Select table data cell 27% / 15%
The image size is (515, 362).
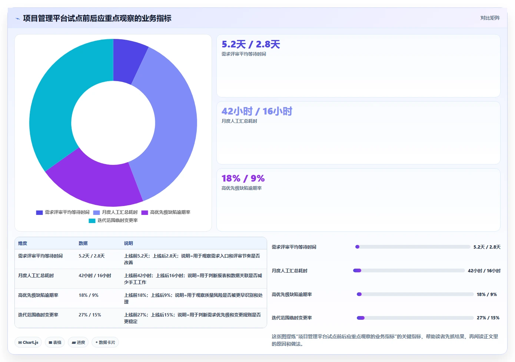[90, 315]
